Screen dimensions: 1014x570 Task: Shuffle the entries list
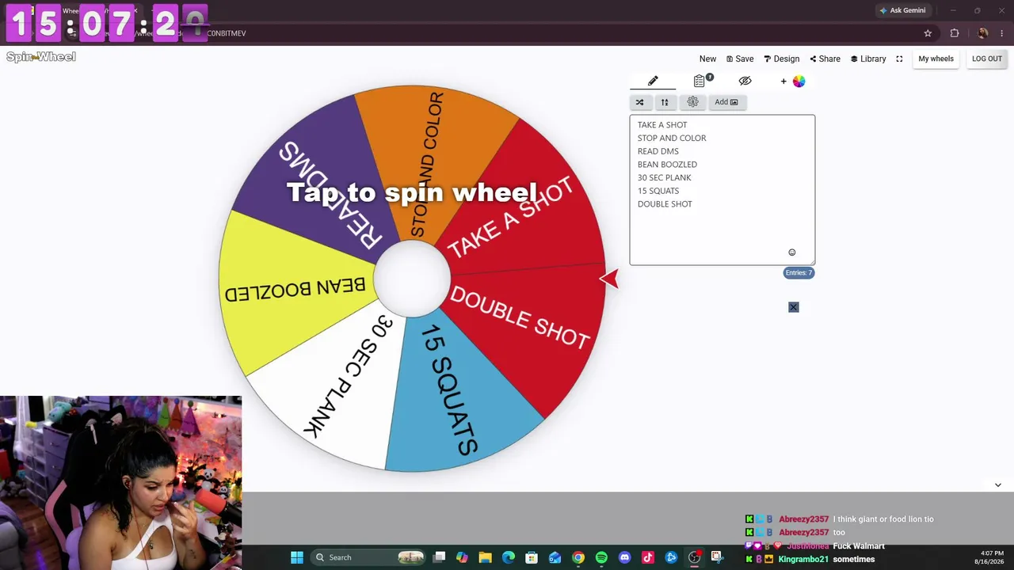tap(640, 102)
